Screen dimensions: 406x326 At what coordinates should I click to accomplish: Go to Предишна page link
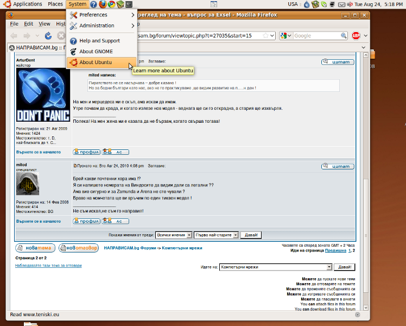335,250
